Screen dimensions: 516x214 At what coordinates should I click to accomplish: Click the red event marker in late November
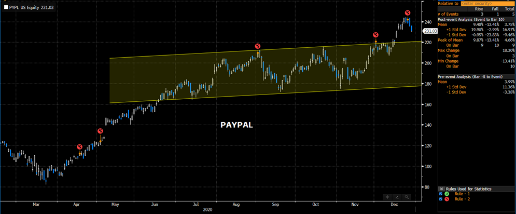click(x=375, y=35)
